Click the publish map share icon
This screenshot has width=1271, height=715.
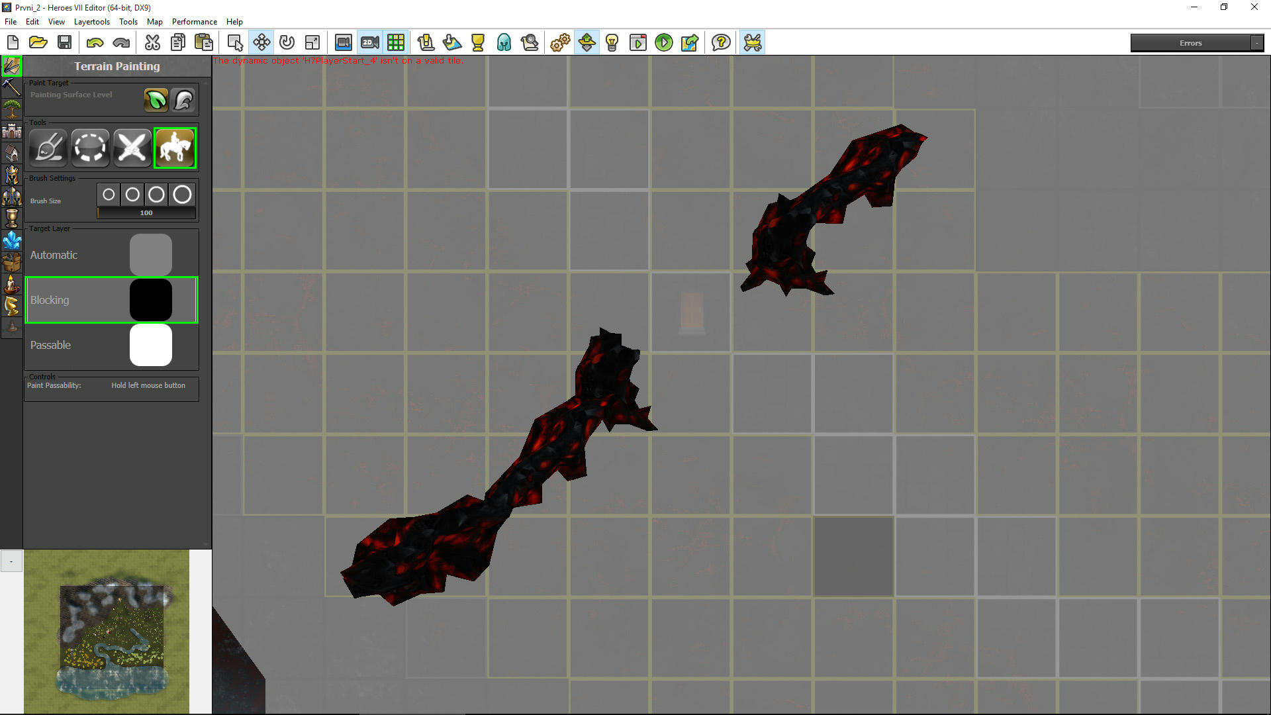690,43
